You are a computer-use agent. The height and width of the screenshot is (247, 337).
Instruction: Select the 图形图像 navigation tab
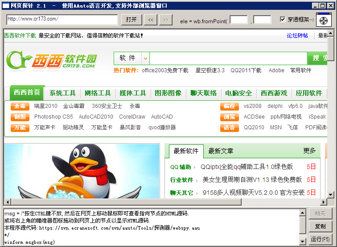(168, 93)
